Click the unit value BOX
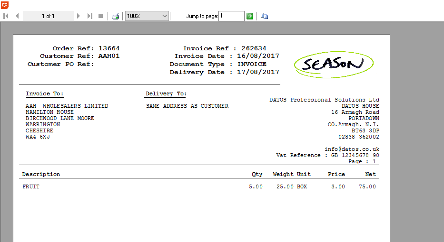Screen dimensions: 444x242 click(x=302, y=186)
